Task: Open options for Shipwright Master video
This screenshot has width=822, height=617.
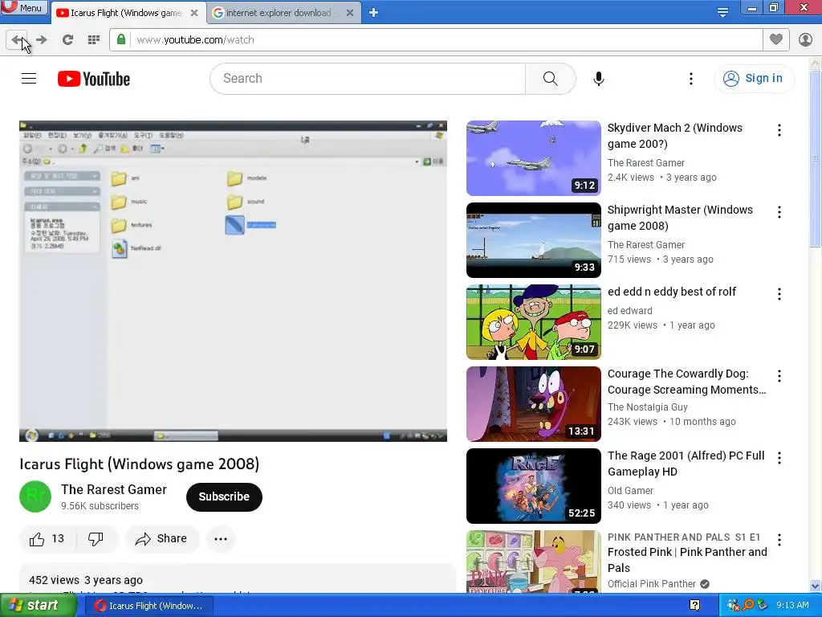Action: (779, 212)
